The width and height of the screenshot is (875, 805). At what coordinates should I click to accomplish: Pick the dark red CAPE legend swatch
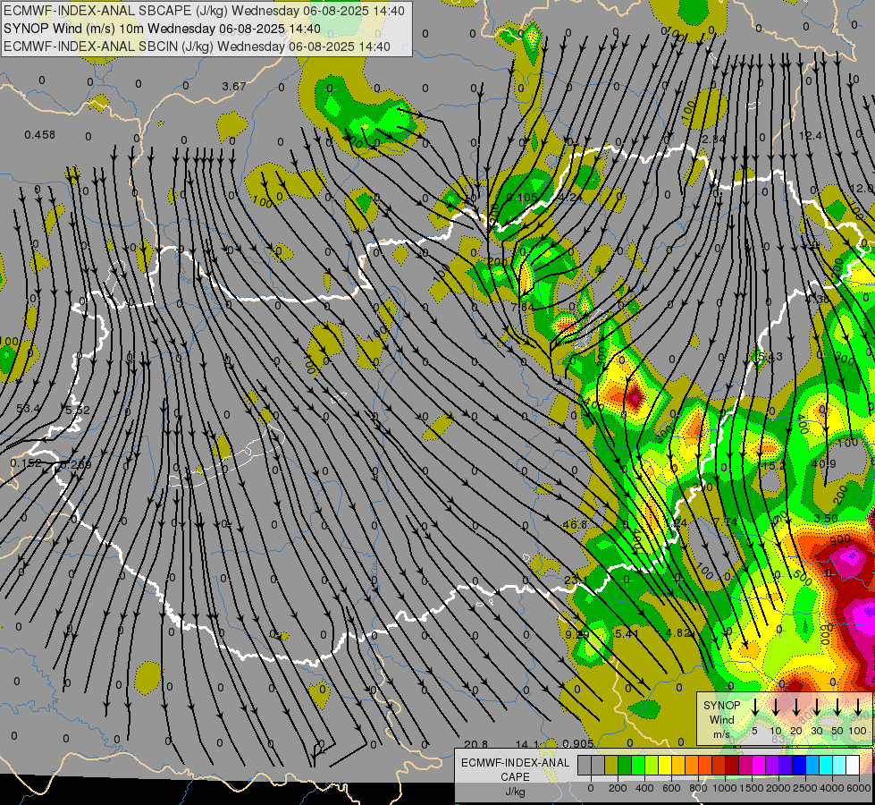pos(732,766)
